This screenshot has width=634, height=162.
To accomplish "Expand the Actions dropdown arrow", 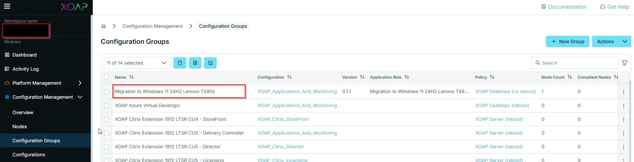I will [x=625, y=42].
